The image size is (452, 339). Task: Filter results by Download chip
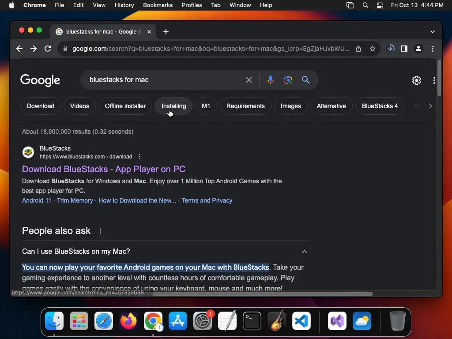(x=41, y=106)
